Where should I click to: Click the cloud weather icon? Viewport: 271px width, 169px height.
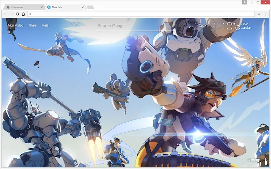[216, 25]
